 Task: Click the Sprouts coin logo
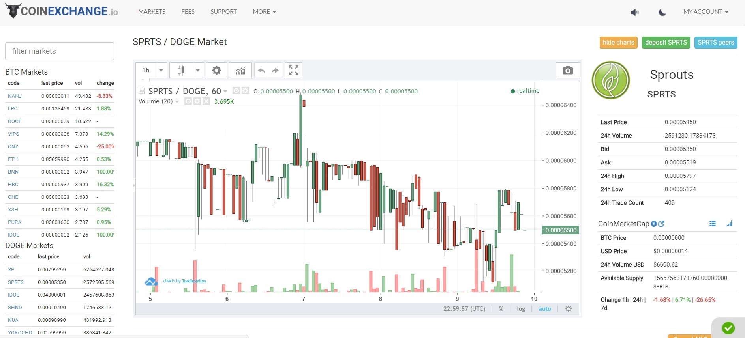[x=611, y=80]
